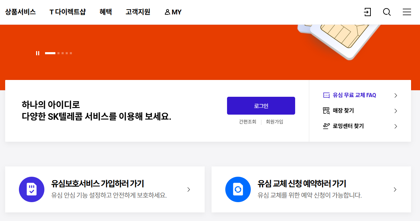Click the login door icon in header
This screenshot has height=221, width=420.
(x=367, y=12)
